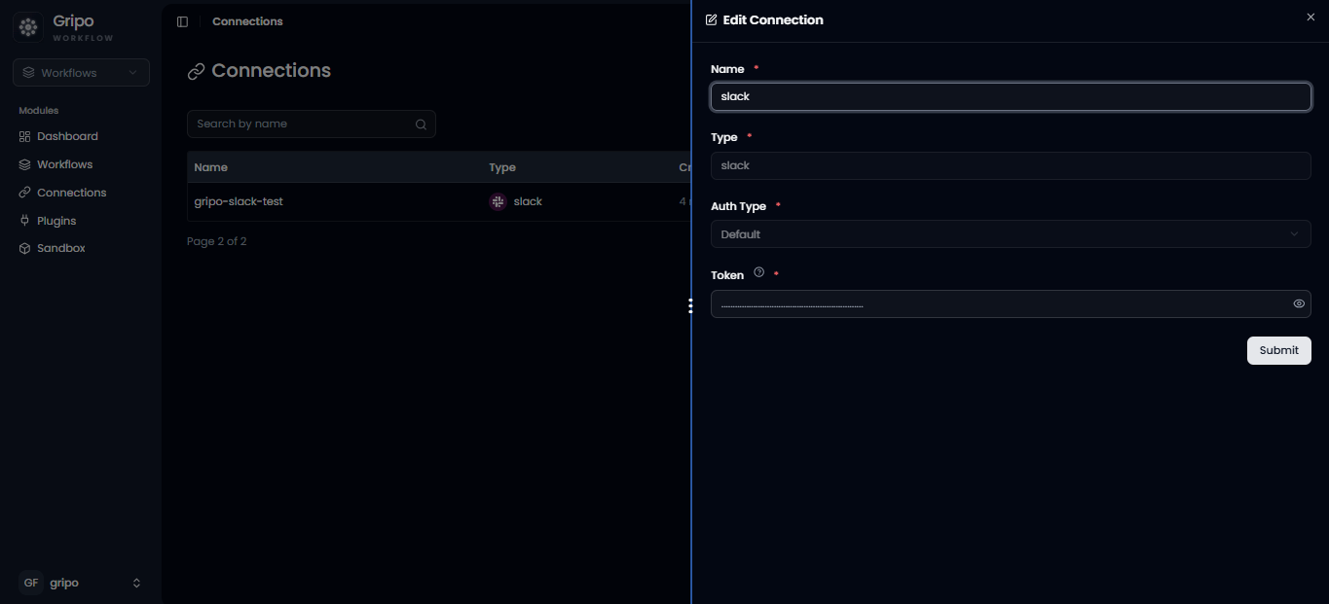The width and height of the screenshot is (1329, 604).
Task: Show the token with eye icon
Action: [x=1299, y=303]
